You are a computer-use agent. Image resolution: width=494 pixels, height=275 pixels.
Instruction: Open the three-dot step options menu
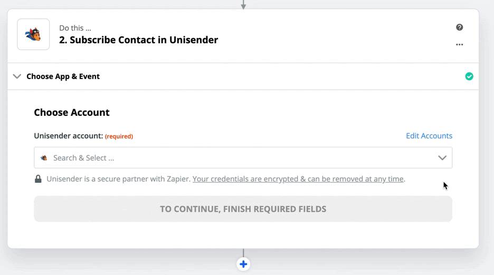click(x=459, y=45)
